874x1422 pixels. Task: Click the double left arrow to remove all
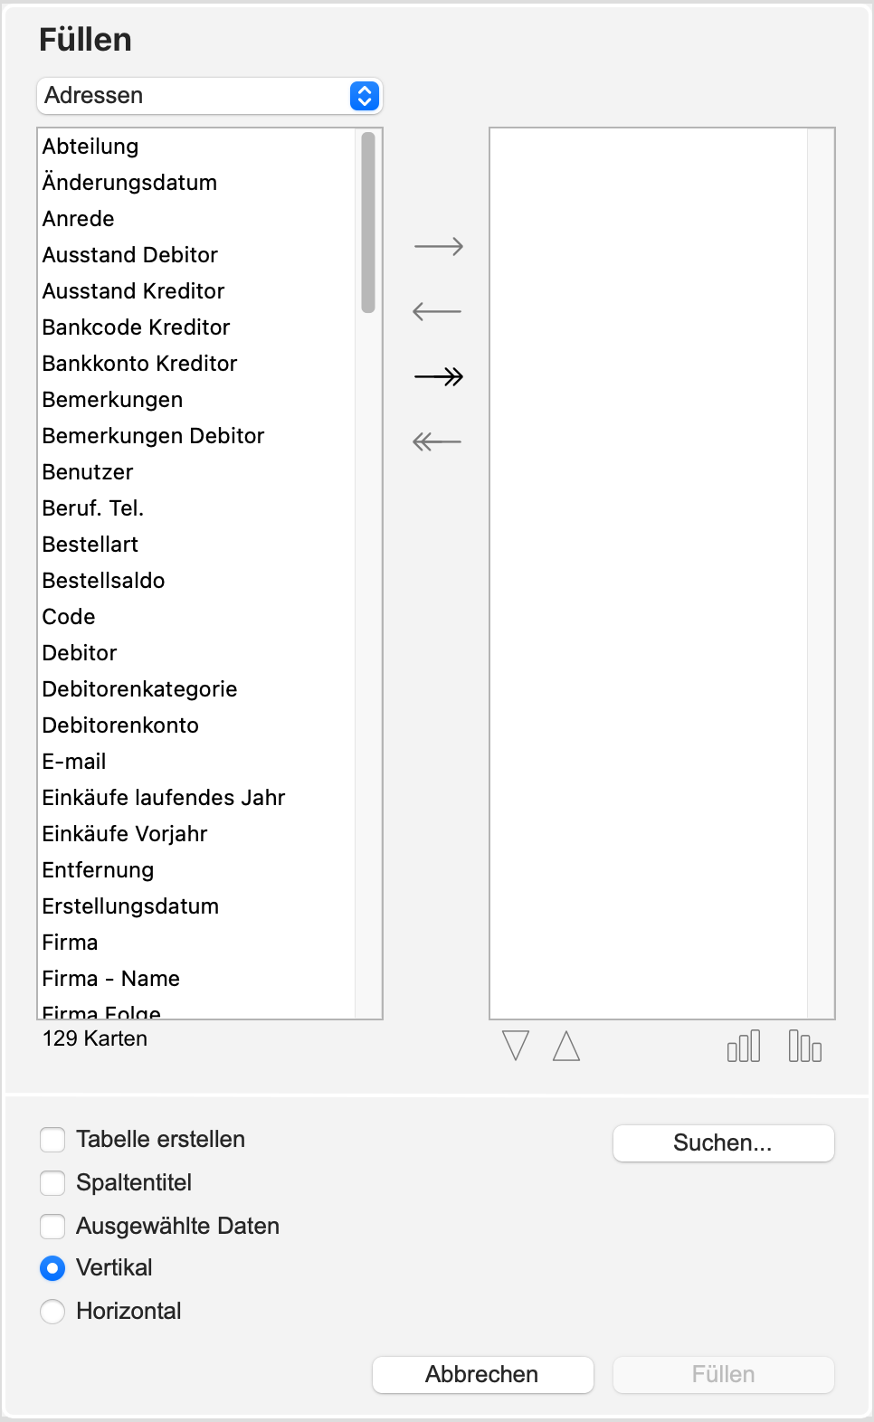tap(437, 441)
